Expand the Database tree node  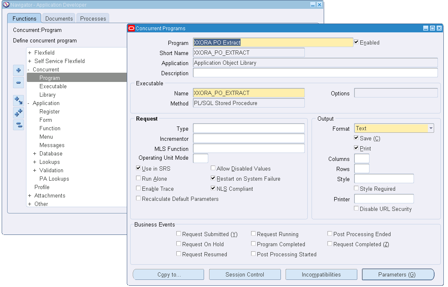click(x=36, y=153)
